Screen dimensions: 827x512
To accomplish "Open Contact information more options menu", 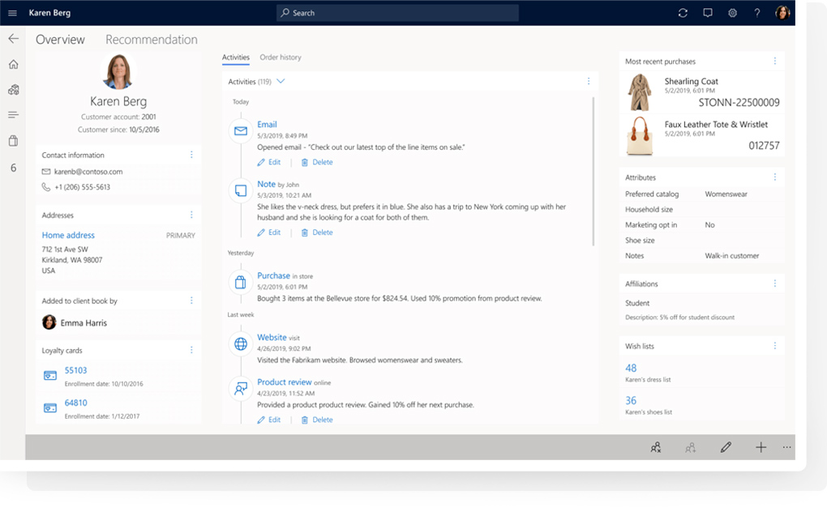I will pyautogui.click(x=191, y=155).
